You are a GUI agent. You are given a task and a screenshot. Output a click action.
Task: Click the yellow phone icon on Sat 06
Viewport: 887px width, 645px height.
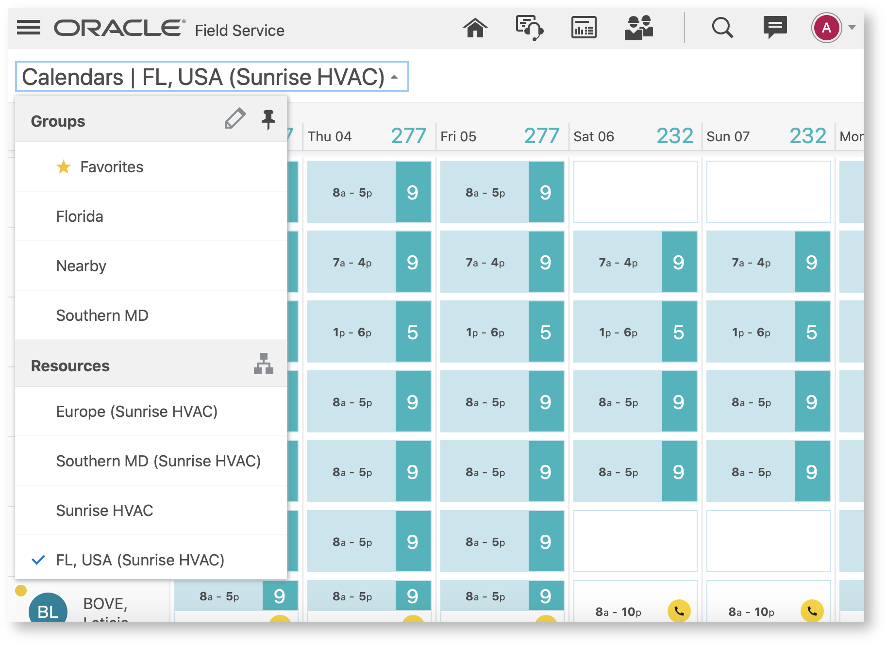[679, 611]
